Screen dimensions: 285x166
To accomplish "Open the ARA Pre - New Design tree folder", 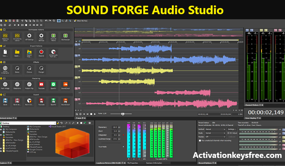I will click(x=13, y=140).
